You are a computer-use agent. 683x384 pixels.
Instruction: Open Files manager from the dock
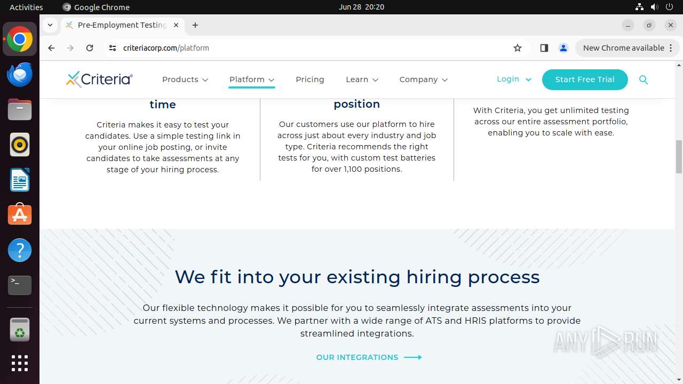click(20, 109)
